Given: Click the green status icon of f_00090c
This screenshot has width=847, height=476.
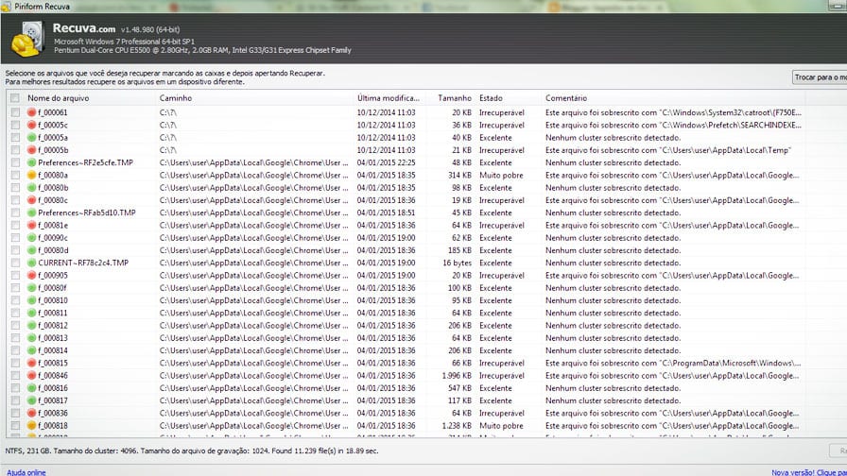Looking at the screenshot, I should click(32, 237).
